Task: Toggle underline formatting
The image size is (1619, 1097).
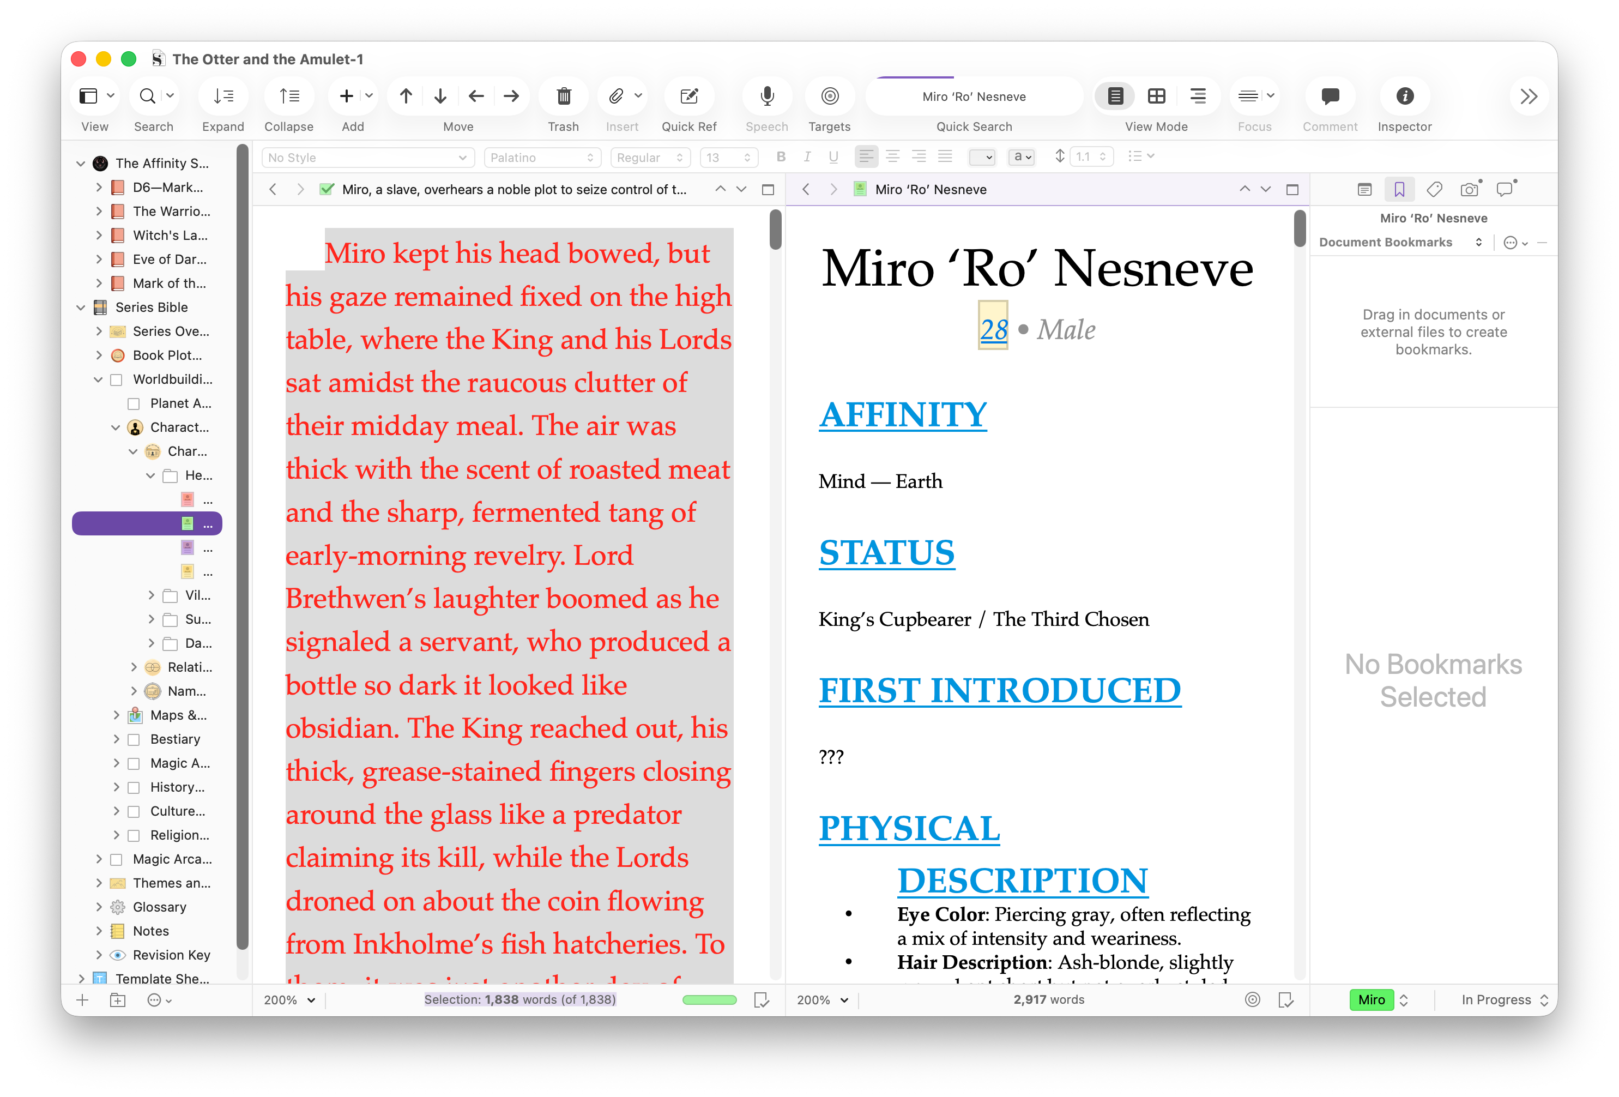Action: pyautogui.click(x=833, y=157)
